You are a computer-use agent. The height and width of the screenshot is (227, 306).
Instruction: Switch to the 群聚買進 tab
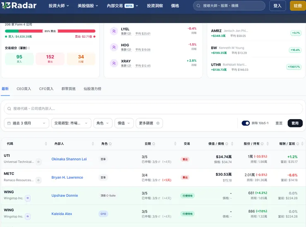tap(69, 89)
